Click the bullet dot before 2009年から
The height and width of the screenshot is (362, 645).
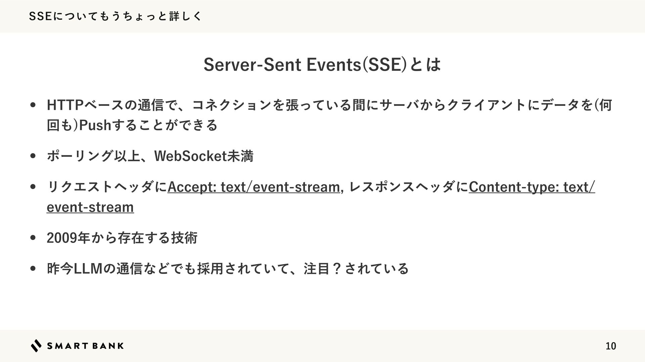[33, 238]
